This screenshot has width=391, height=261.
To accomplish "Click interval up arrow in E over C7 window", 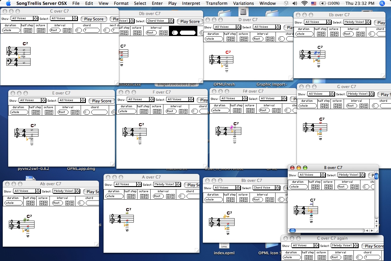I will tap(77, 112).
